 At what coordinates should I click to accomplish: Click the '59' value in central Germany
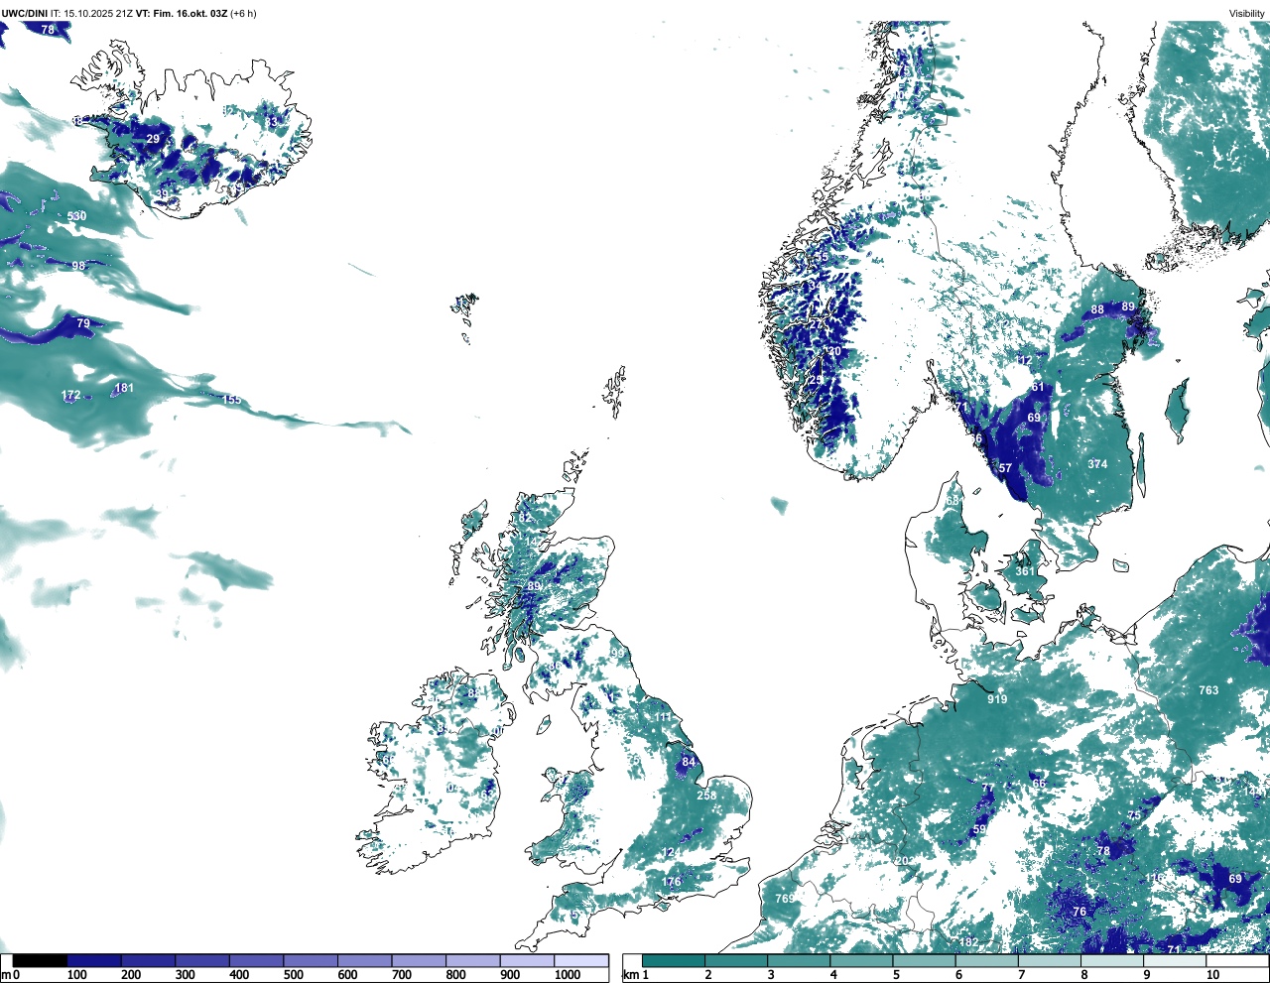click(x=979, y=829)
